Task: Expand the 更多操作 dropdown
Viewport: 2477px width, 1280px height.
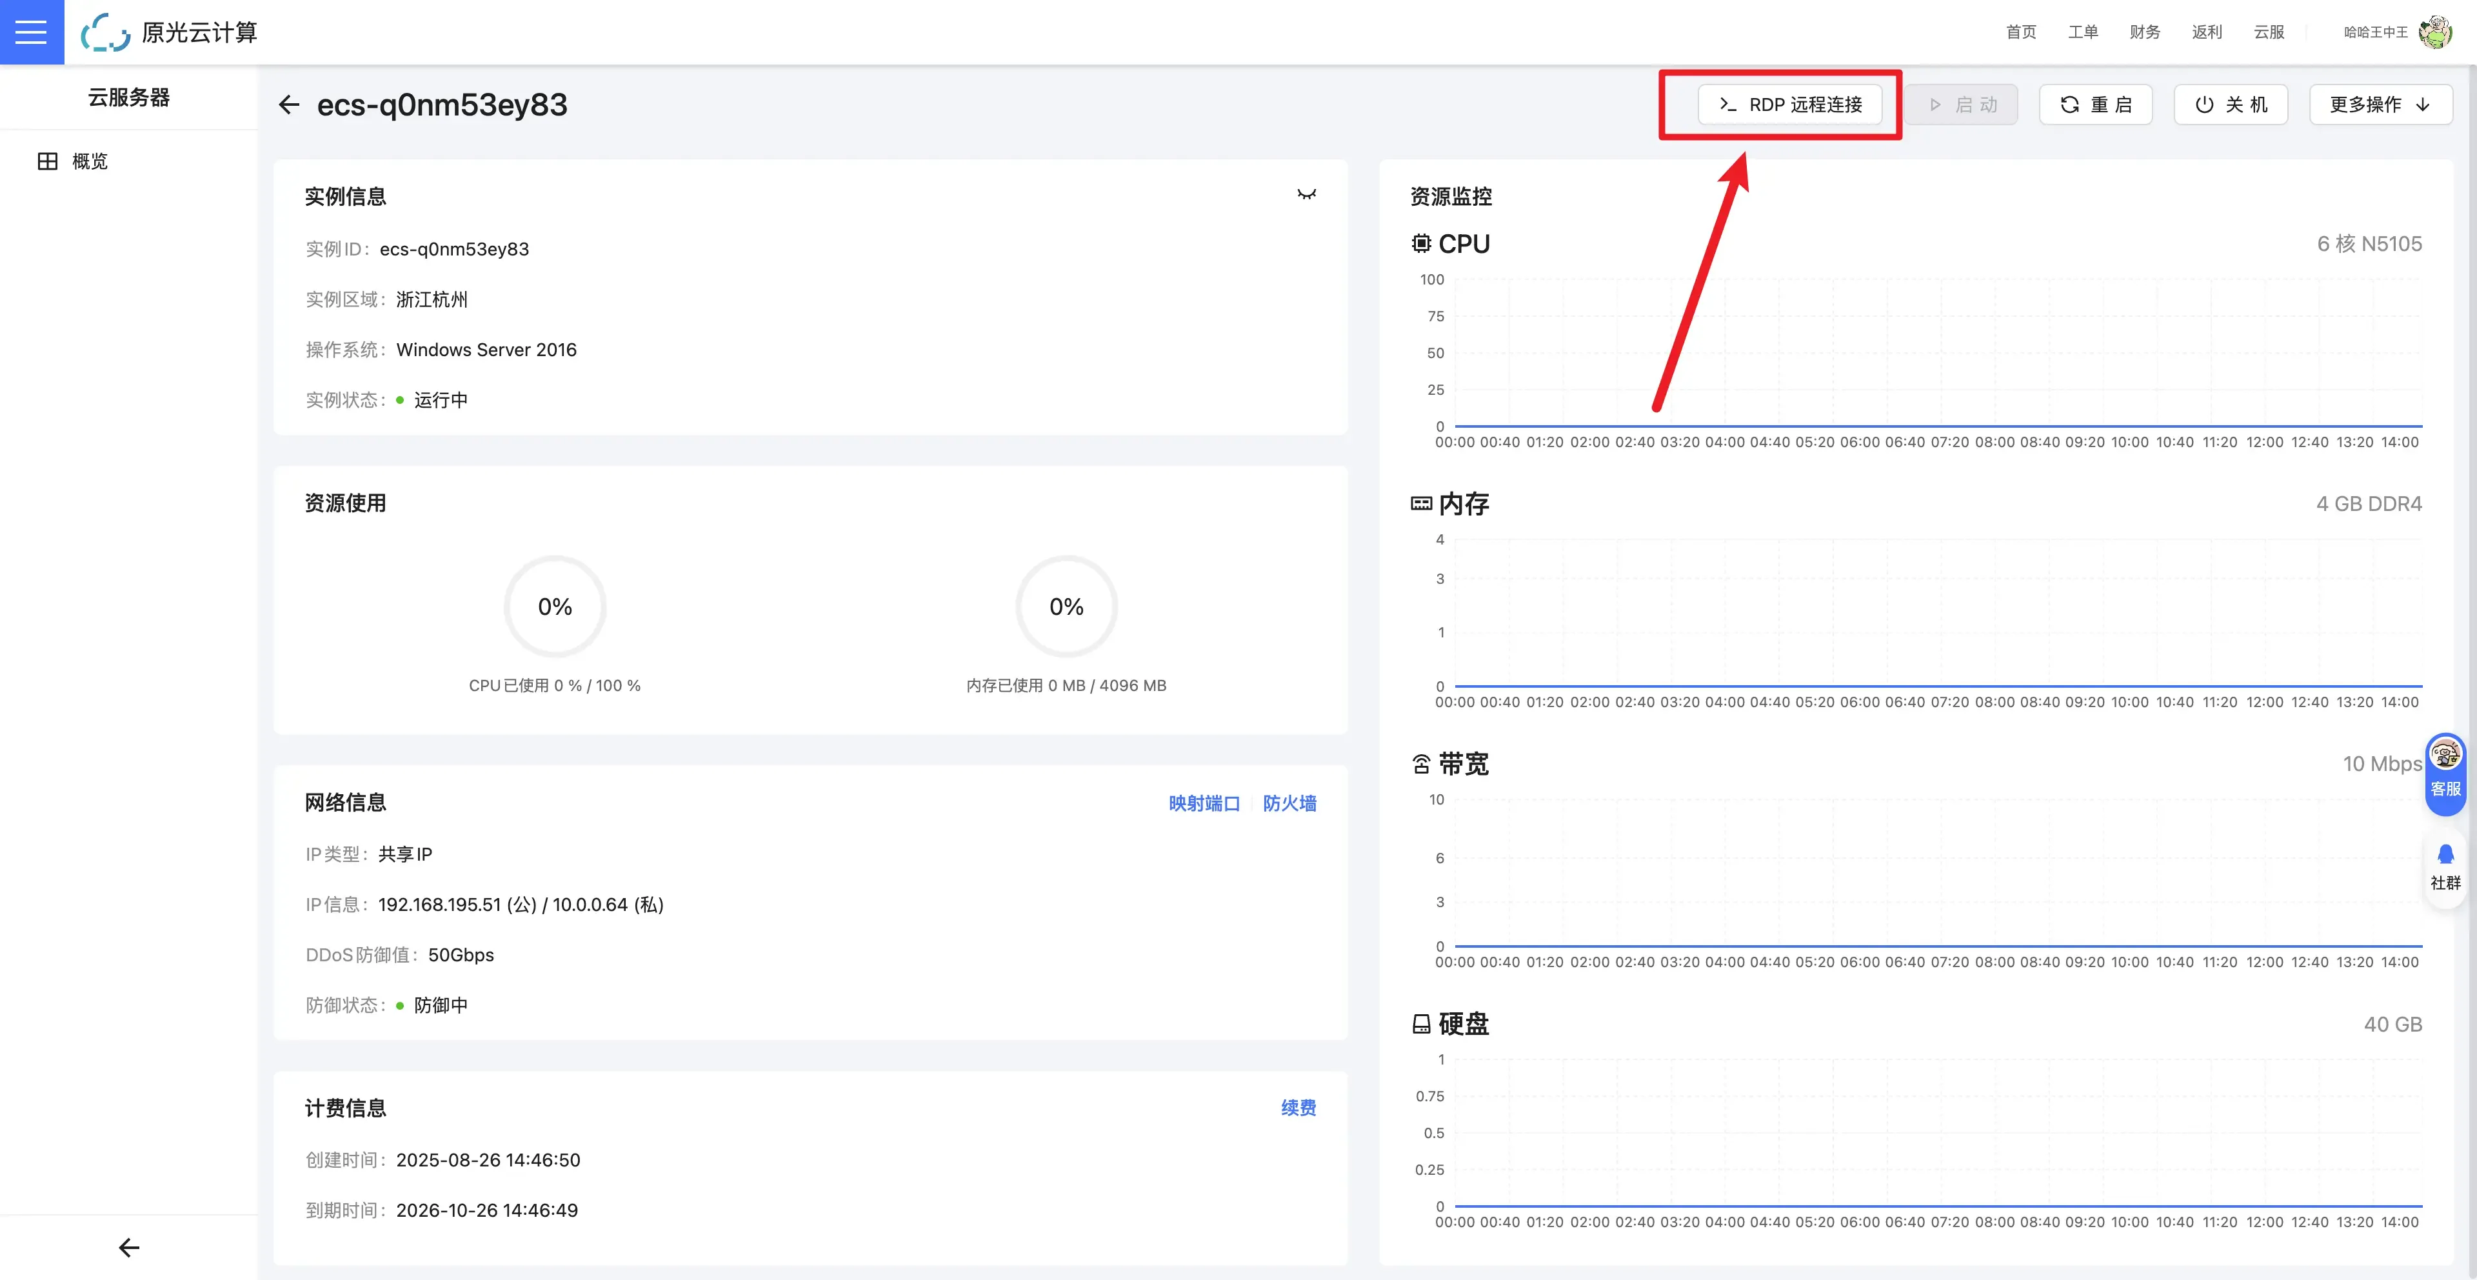Action: tap(2380, 105)
